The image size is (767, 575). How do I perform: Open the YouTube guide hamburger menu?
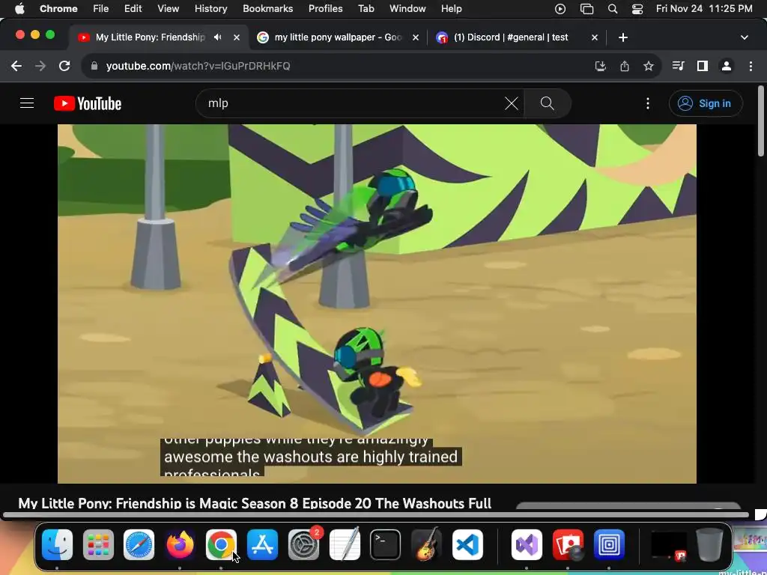[27, 103]
